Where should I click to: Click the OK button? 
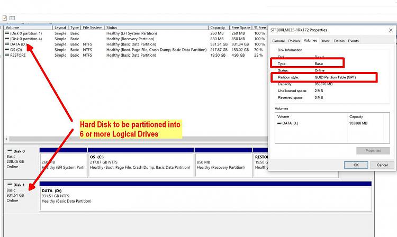[356, 165]
